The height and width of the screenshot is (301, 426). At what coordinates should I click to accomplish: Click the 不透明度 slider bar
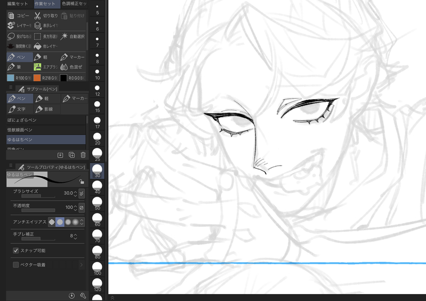point(38,210)
